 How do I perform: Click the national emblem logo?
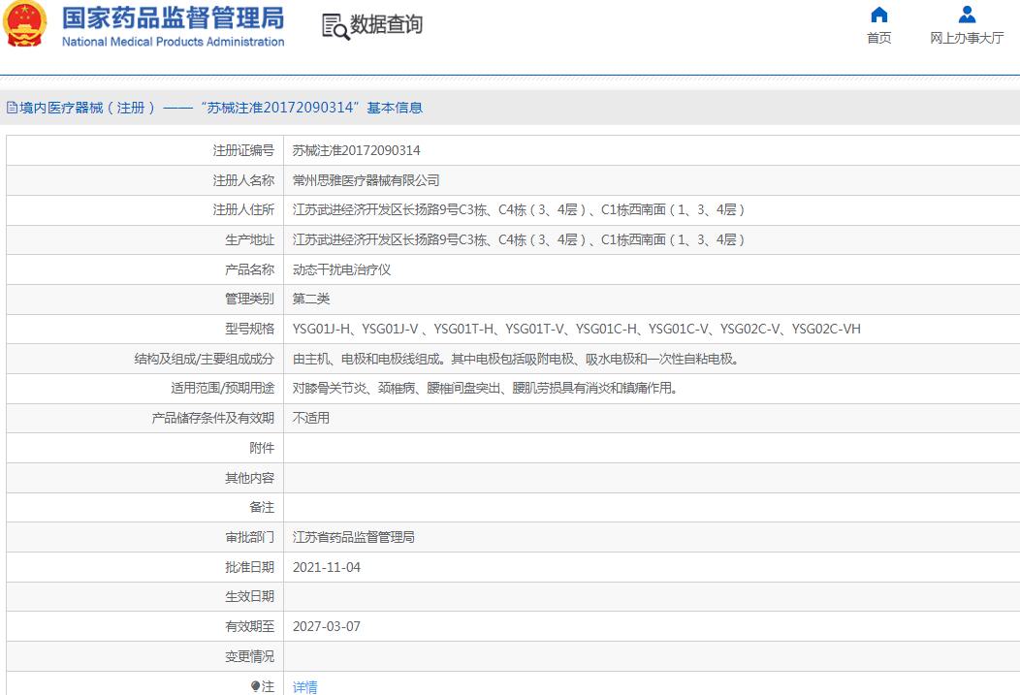tap(24, 24)
